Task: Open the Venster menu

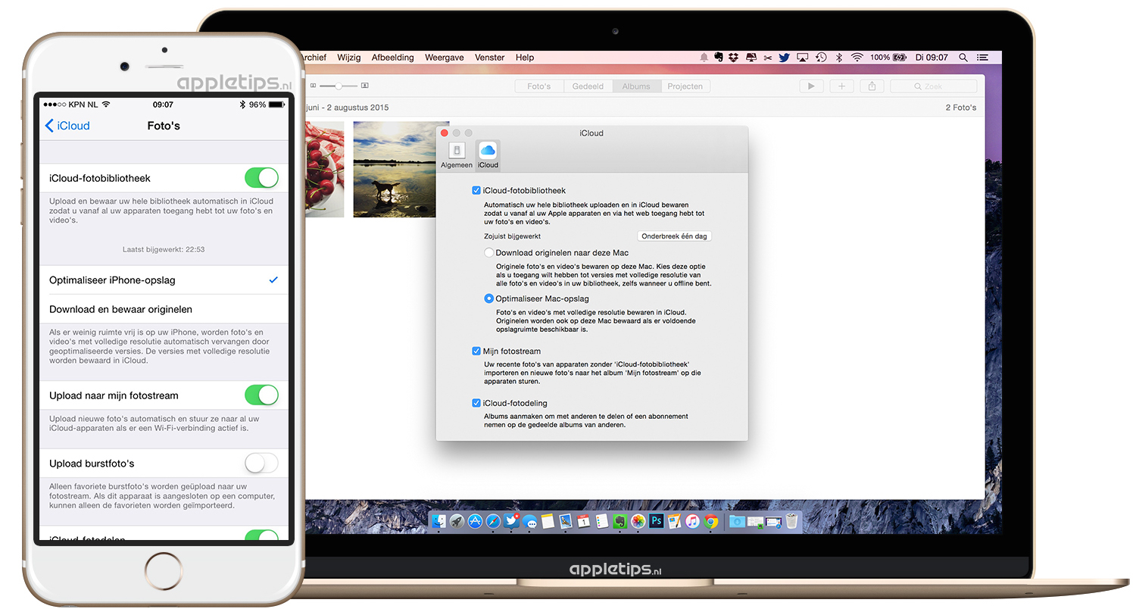Action: [x=490, y=58]
